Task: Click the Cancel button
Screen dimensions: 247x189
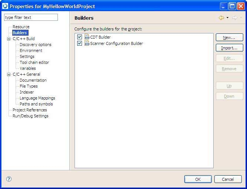Action: pos(228,179)
